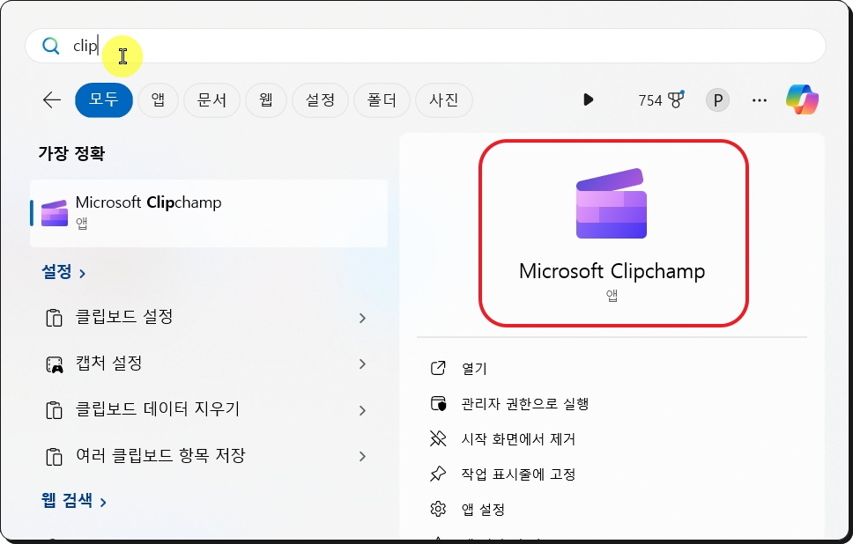
Task: Switch to the 웹 filter tab
Action: (x=265, y=100)
